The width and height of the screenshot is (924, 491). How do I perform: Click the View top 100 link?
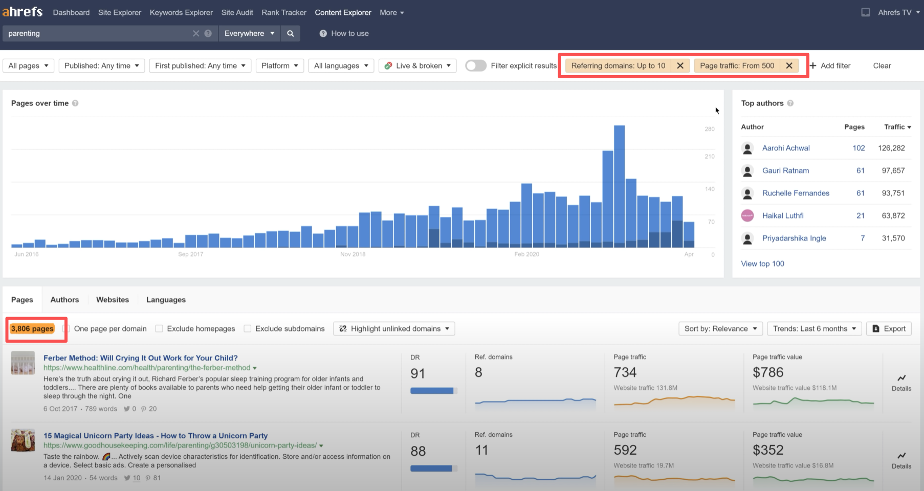[x=762, y=263]
